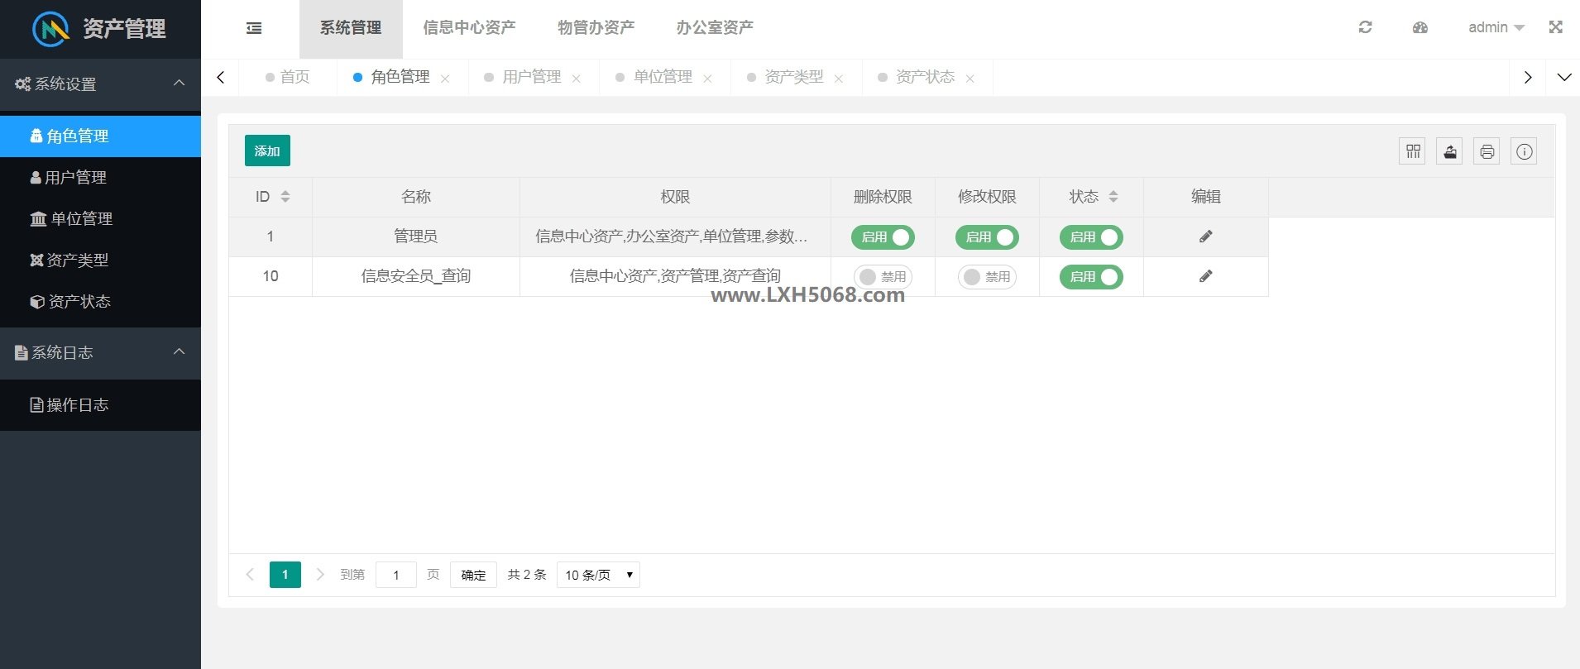The image size is (1580, 669).
Task: Open the table info tips icon
Action: point(1525,151)
